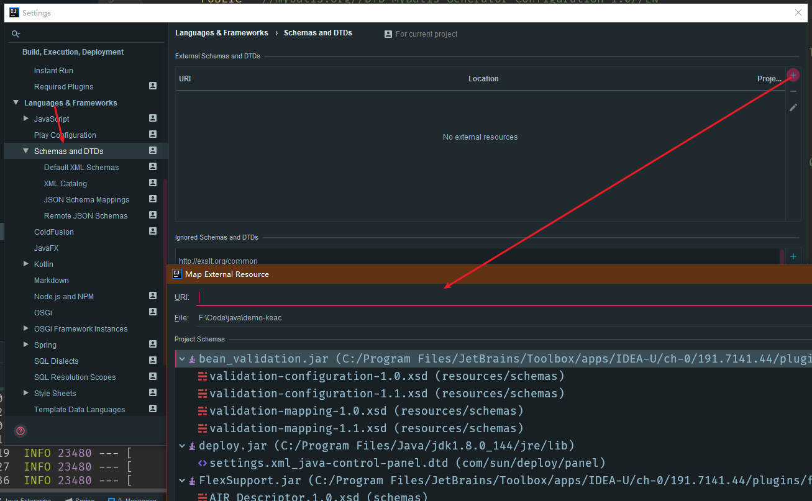Open Remote JSON Schemas page

click(86, 216)
